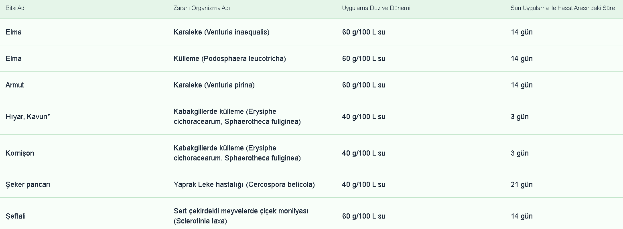Select the "Hıyar, Kavun*" row label

(28, 117)
